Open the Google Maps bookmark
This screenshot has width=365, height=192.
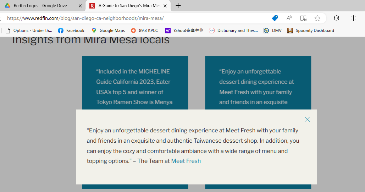[108, 31]
